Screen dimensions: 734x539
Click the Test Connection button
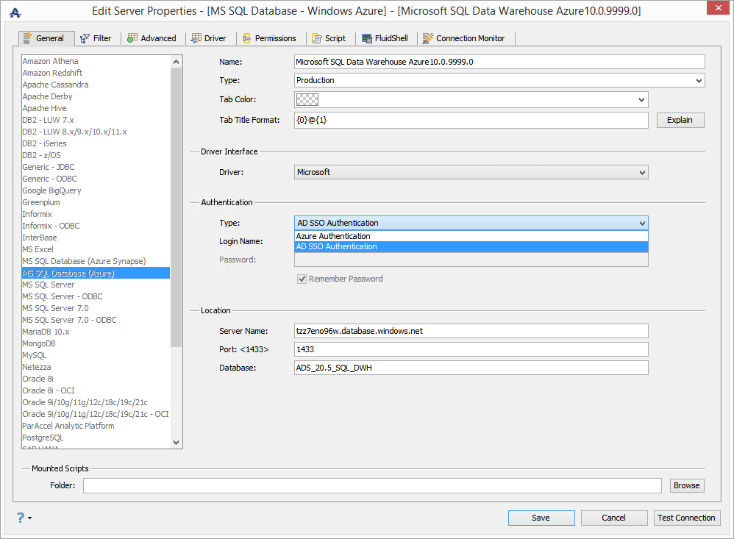click(686, 518)
